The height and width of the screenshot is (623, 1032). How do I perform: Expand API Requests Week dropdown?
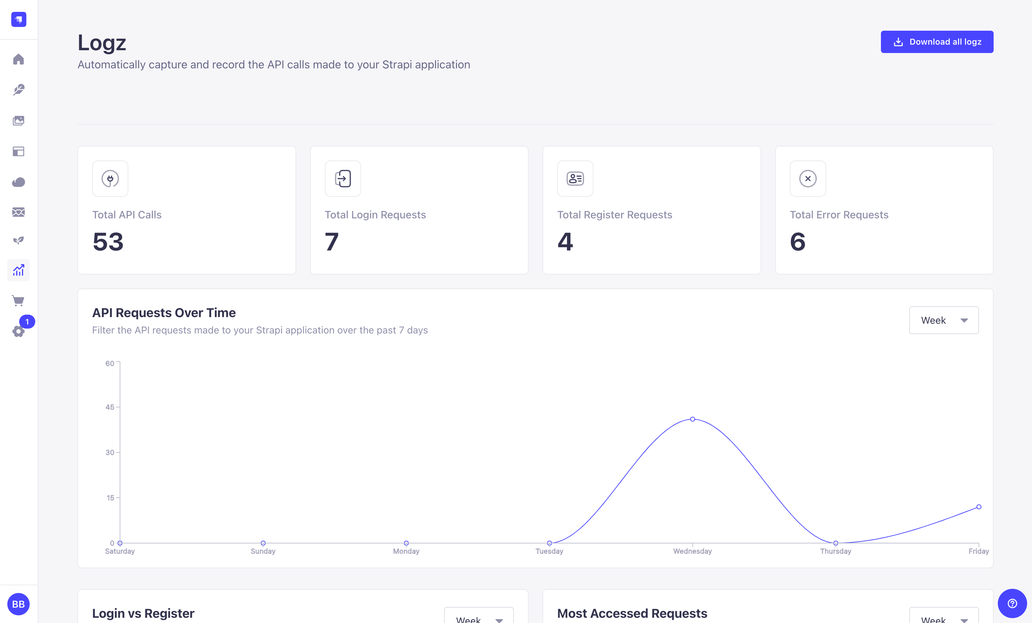[943, 320]
